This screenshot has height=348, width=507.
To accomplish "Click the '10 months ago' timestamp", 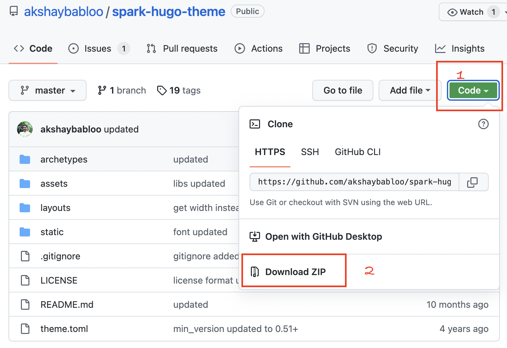I will [x=457, y=304].
